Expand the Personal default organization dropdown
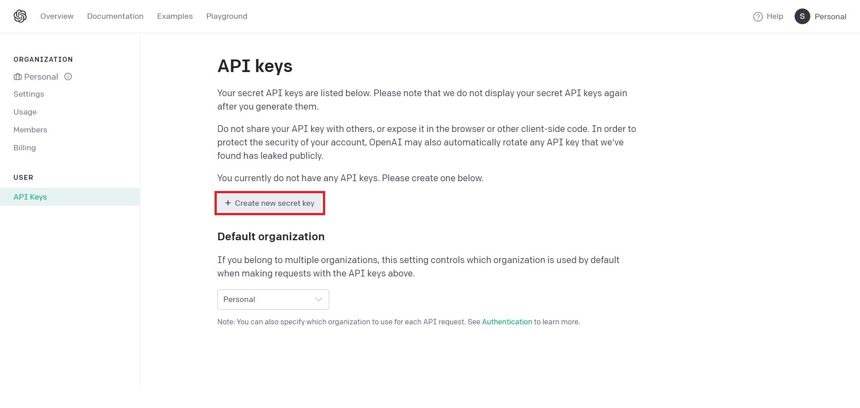Viewport: 860px width, 408px height. click(x=273, y=299)
